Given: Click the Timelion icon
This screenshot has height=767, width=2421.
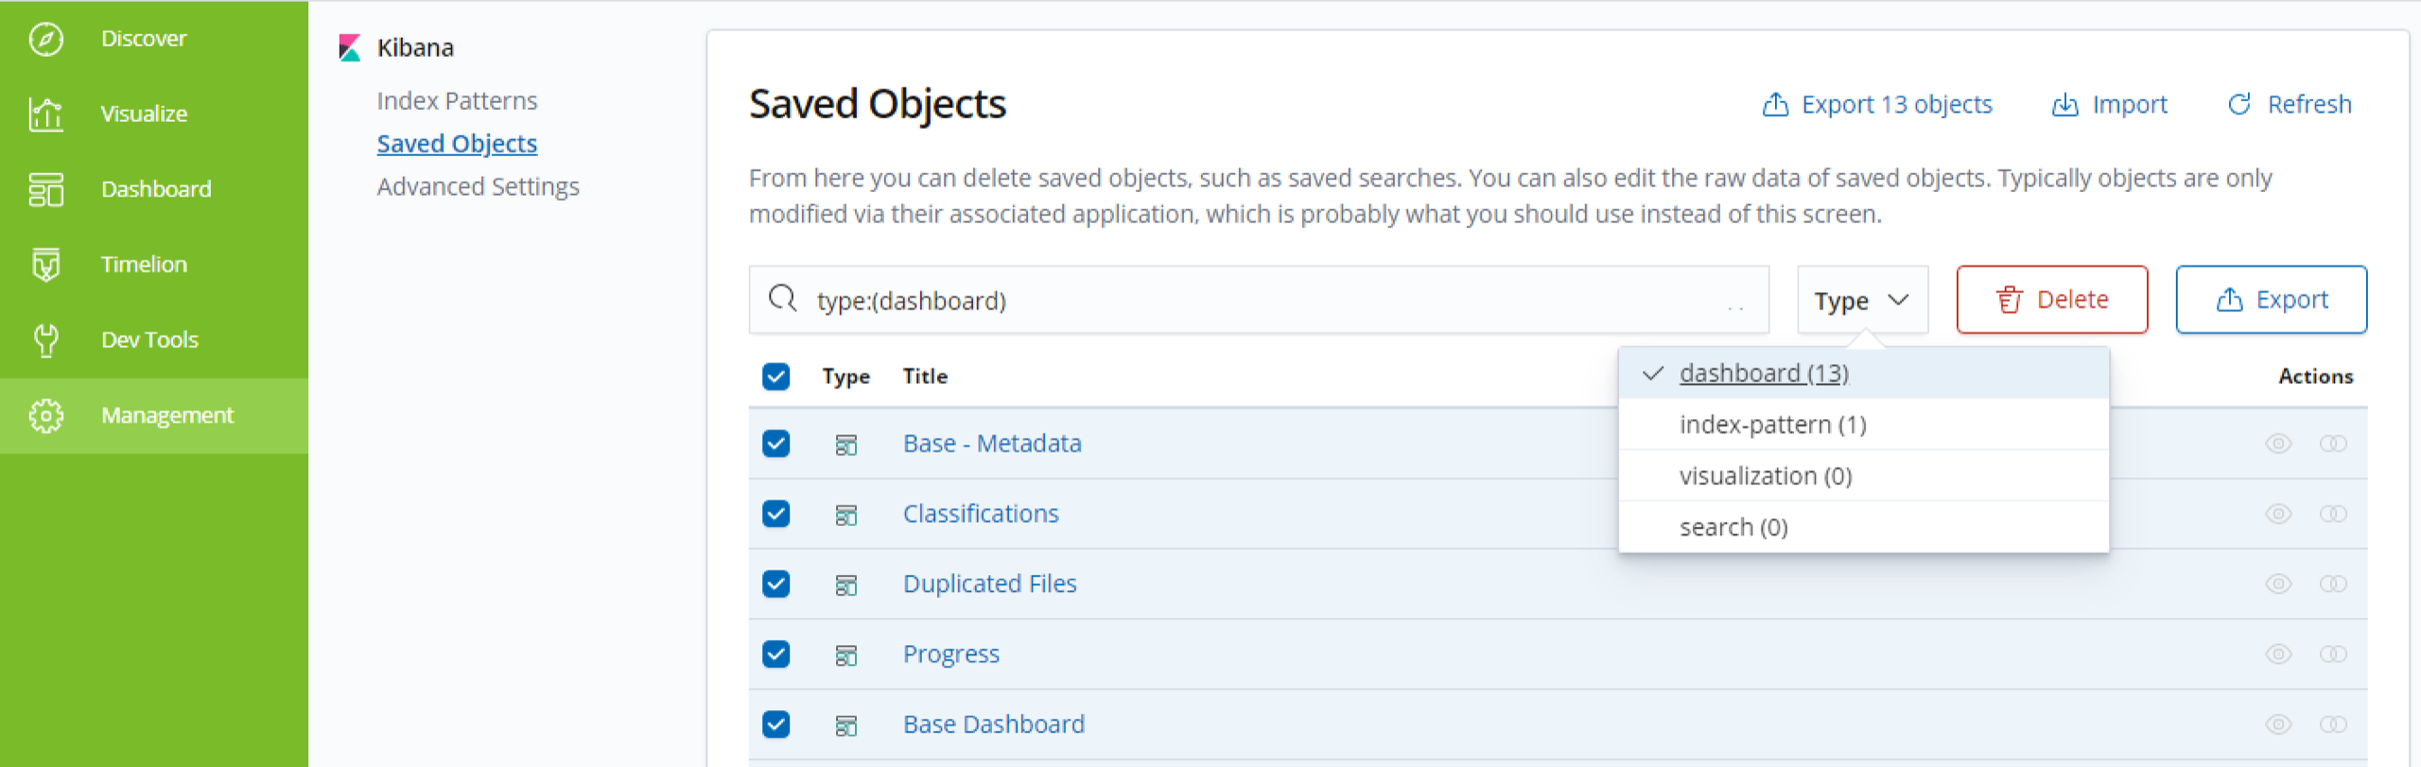Looking at the screenshot, I should (45, 265).
